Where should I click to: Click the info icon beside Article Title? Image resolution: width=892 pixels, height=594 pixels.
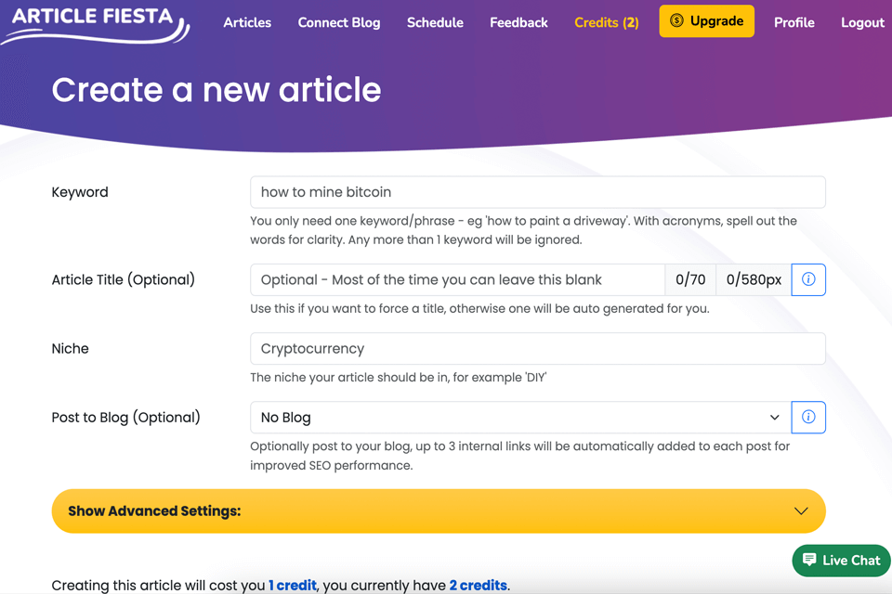(x=808, y=279)
